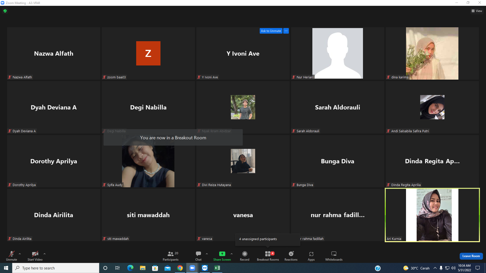Open the Mail app from the taskbar

[x=167, y=268]
